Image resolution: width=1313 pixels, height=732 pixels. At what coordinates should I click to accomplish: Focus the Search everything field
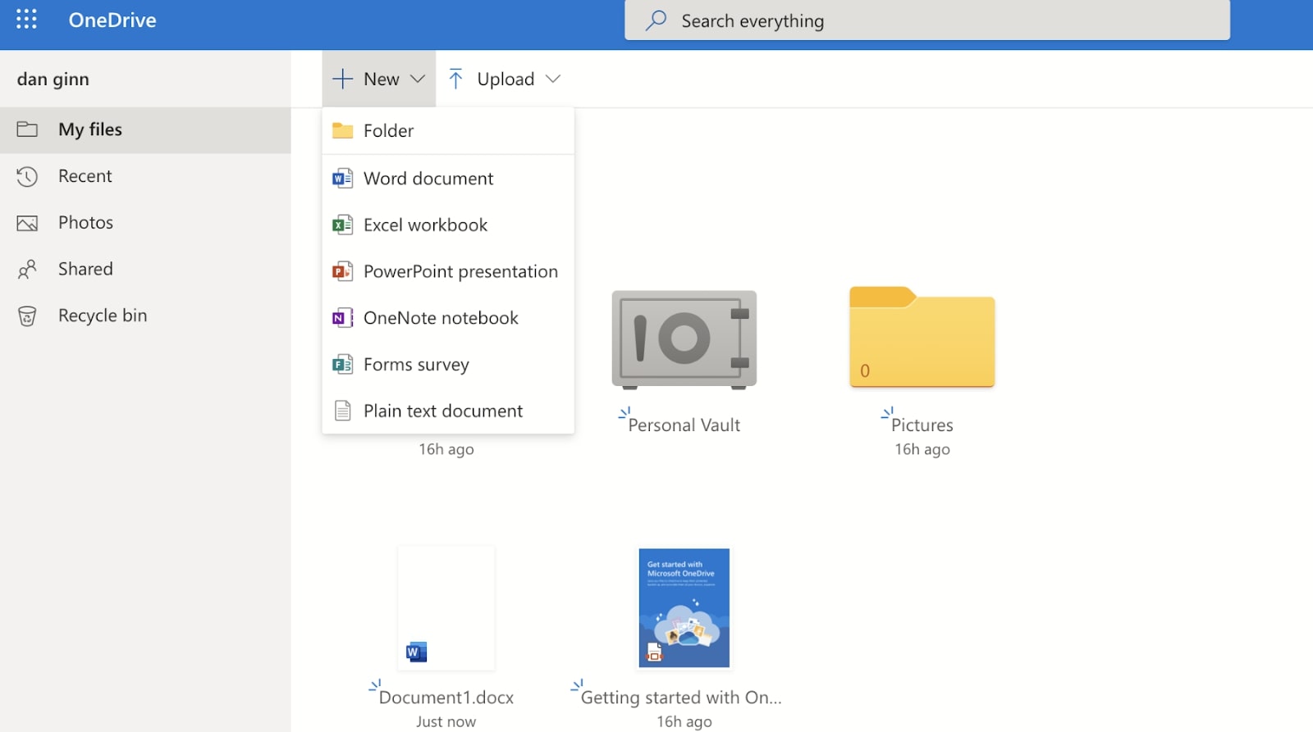pos(927,20)
